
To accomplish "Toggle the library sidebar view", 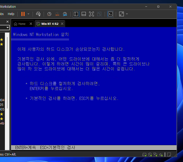I will tap(76, 14).
